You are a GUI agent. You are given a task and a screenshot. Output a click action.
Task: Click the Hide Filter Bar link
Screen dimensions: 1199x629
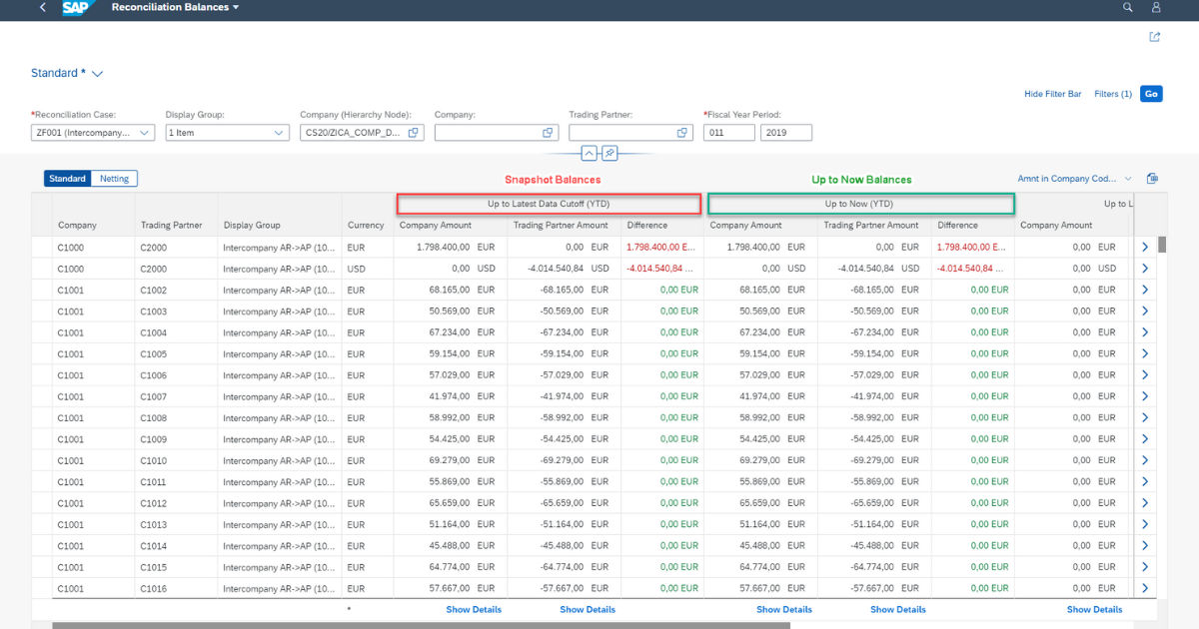(1052, 94)
